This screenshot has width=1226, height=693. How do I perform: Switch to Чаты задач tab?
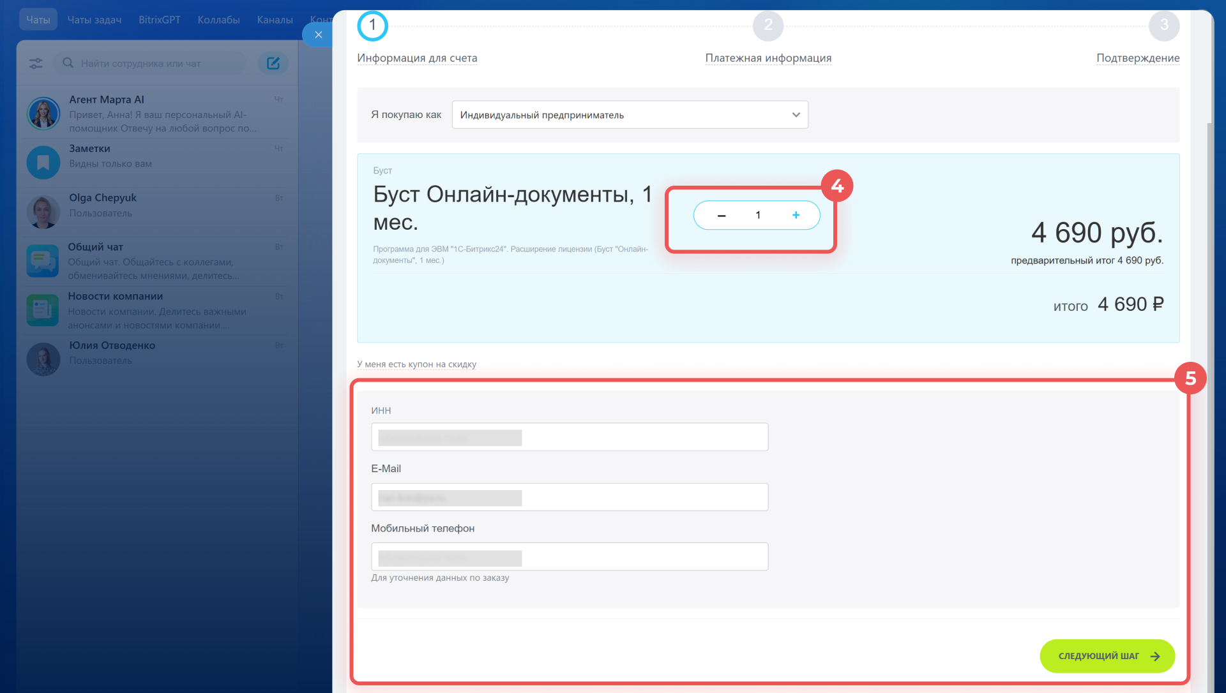pyautogui.click(x=95, y=20)
